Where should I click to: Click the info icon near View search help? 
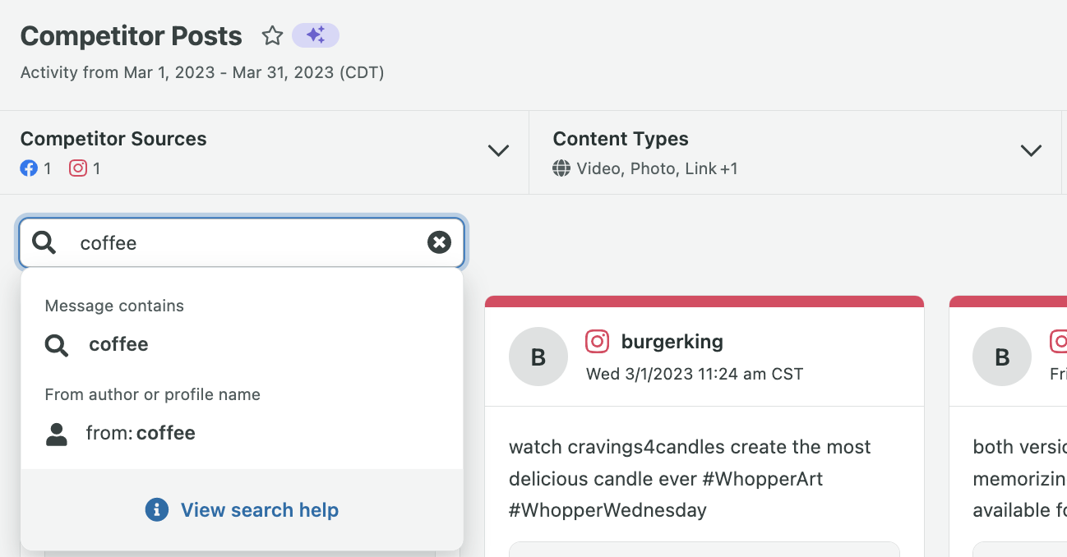coord(156,509)
